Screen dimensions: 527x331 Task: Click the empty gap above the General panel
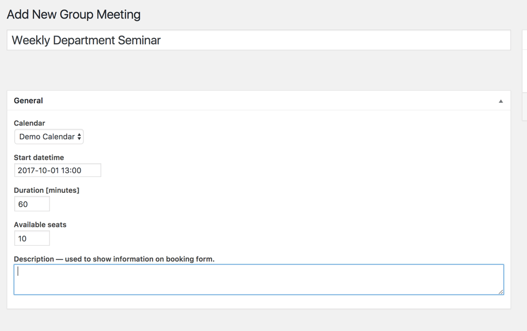(x=258, y=71)
